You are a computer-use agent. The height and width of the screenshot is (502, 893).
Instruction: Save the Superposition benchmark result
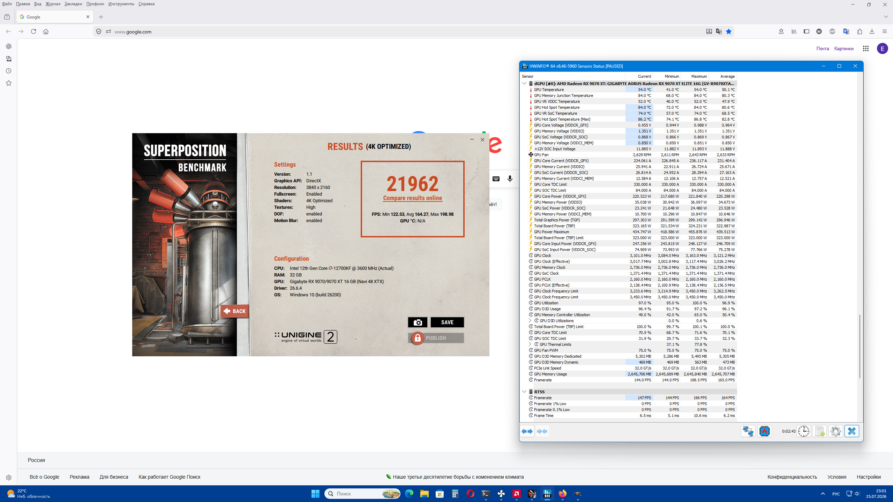pos(447,322)
